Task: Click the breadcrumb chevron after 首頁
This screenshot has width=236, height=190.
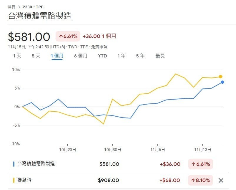Action: 19,7
